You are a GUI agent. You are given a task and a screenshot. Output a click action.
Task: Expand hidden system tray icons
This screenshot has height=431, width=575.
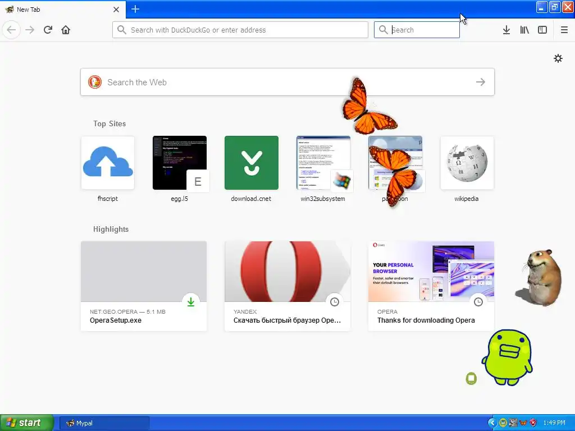(492, 423)
